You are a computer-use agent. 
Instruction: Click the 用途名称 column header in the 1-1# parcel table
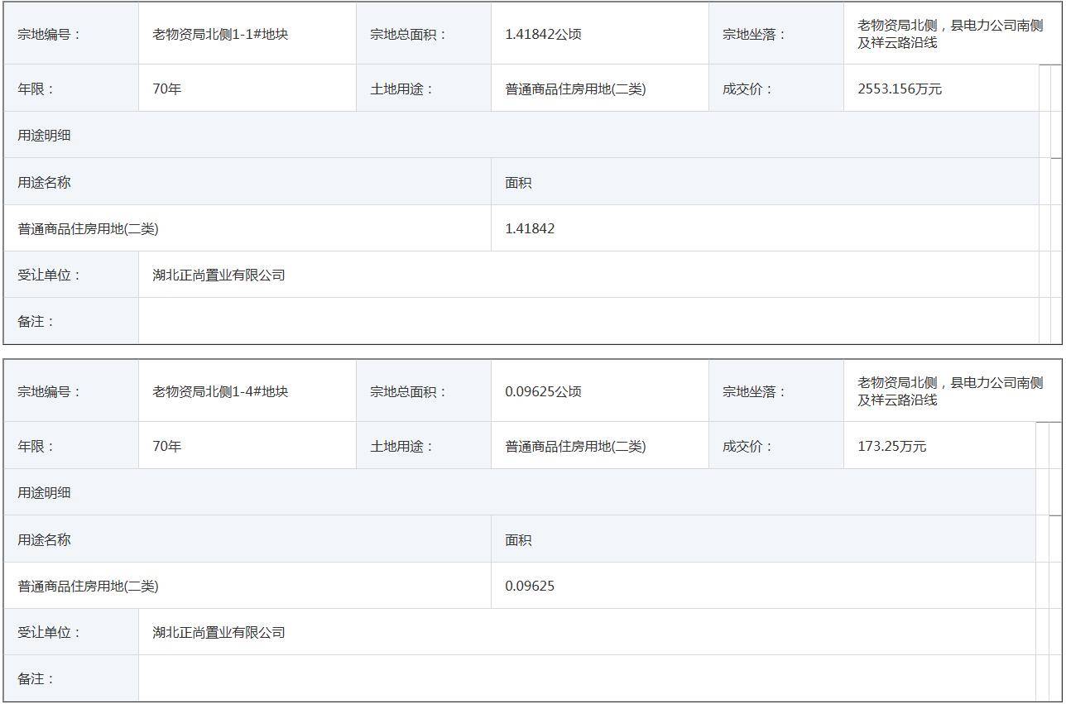tap(45, 183)
